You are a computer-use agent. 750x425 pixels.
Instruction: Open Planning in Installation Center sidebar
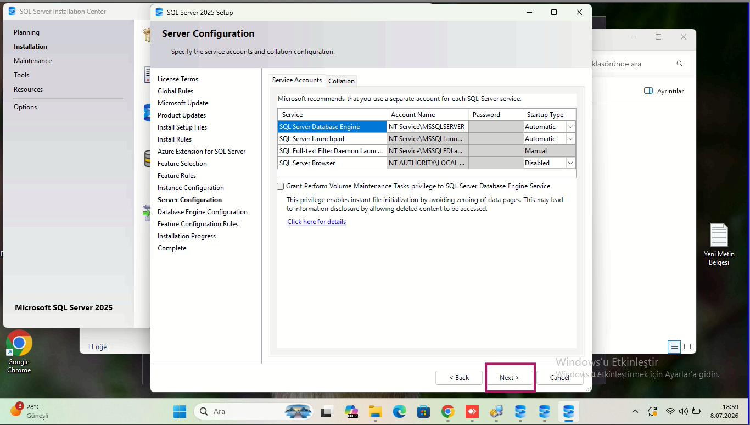coord(27,32)
